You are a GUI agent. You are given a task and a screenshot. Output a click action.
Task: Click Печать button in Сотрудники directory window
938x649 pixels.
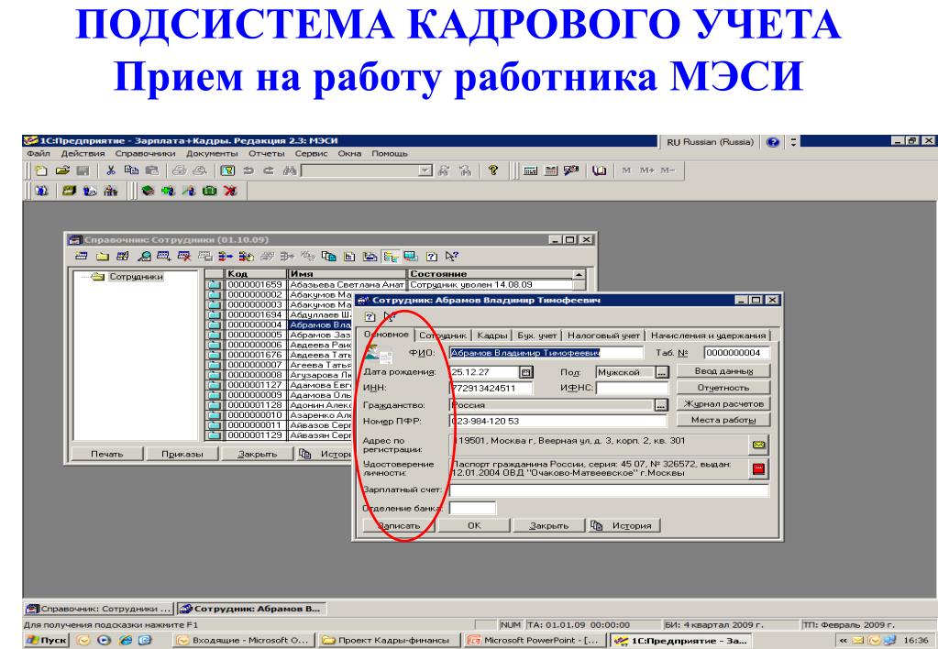[x=107, y=454]
